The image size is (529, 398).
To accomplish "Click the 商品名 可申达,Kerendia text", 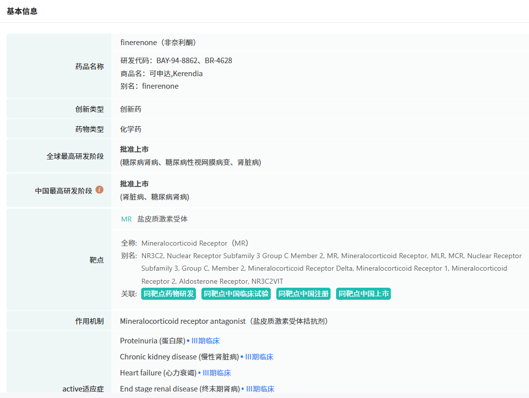I will pos(161,74).
